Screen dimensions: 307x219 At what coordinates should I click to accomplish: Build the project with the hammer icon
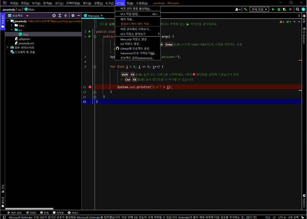coord(246,9)
